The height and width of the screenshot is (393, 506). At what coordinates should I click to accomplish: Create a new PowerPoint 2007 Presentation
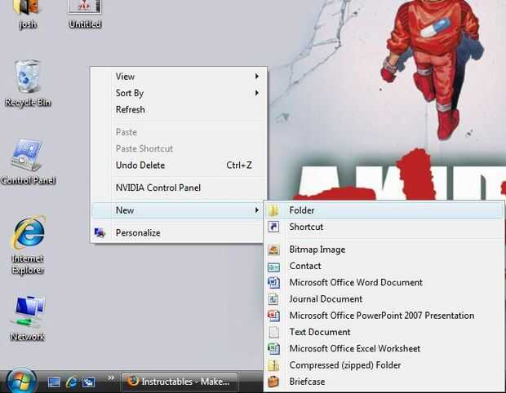pos(384,316)
